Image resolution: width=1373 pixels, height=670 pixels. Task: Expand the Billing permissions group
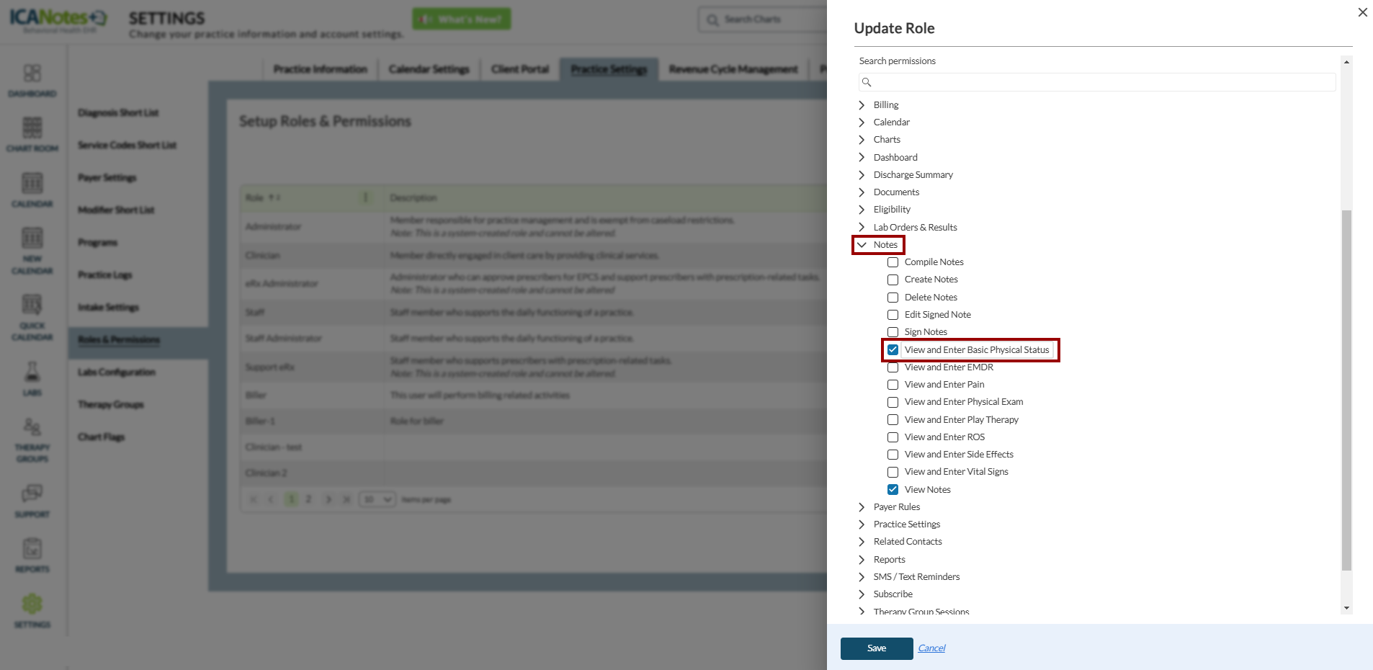tap(862, 105)
